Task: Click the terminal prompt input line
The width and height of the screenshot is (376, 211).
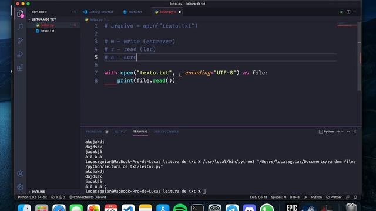Action: click(204, 191)
